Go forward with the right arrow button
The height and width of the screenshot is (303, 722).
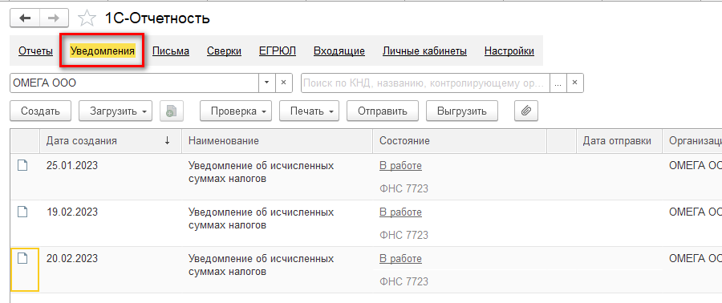point(54,18)
